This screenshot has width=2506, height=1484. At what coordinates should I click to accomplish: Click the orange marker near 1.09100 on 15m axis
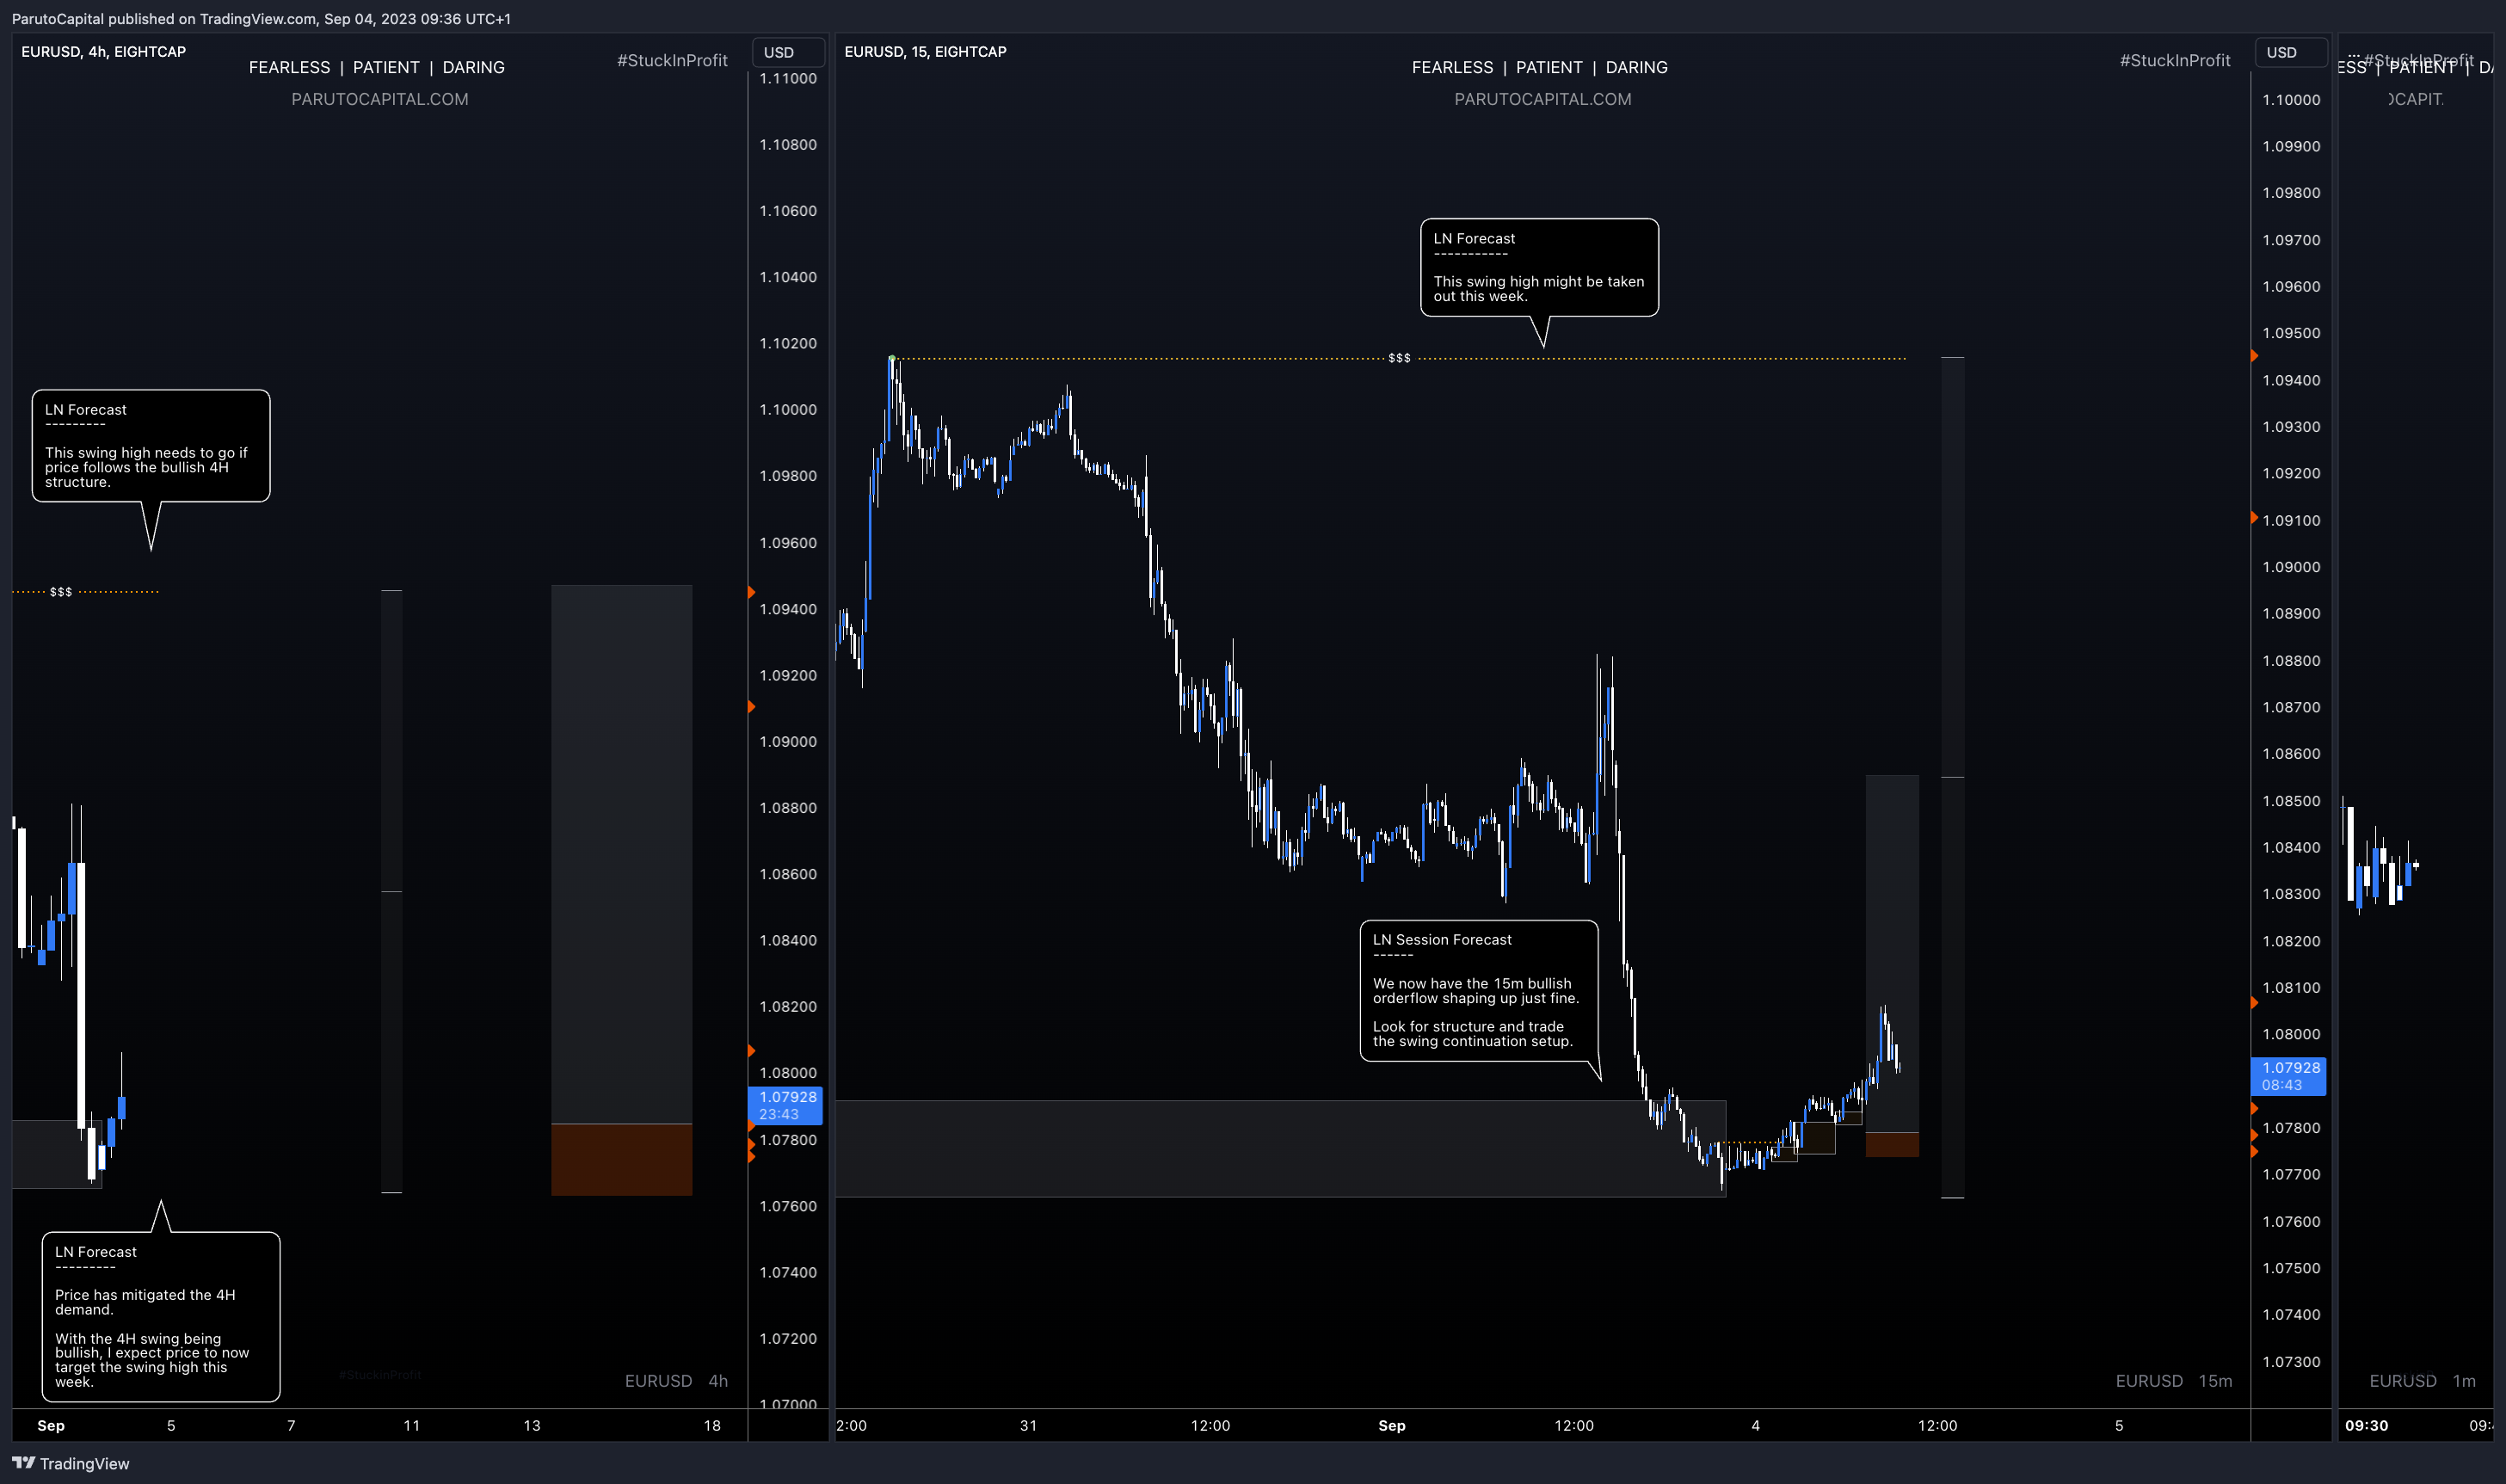2254,517
